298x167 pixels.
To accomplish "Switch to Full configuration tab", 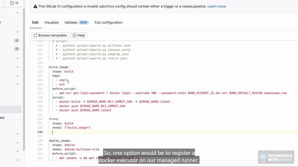I will point(108,23).
